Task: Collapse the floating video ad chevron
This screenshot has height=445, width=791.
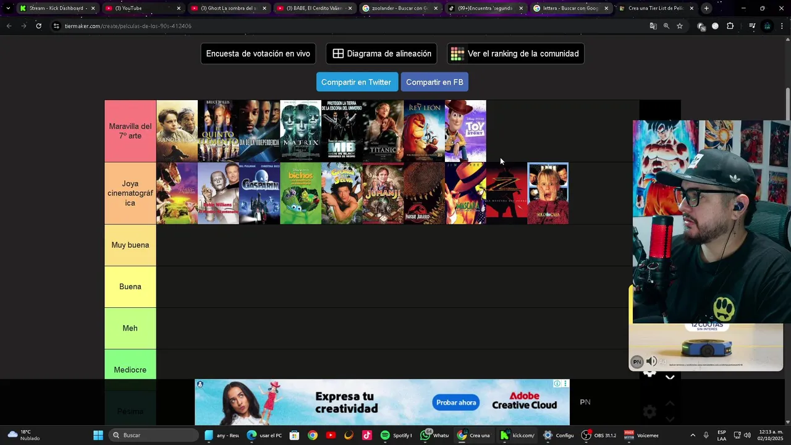Action: 670,376
